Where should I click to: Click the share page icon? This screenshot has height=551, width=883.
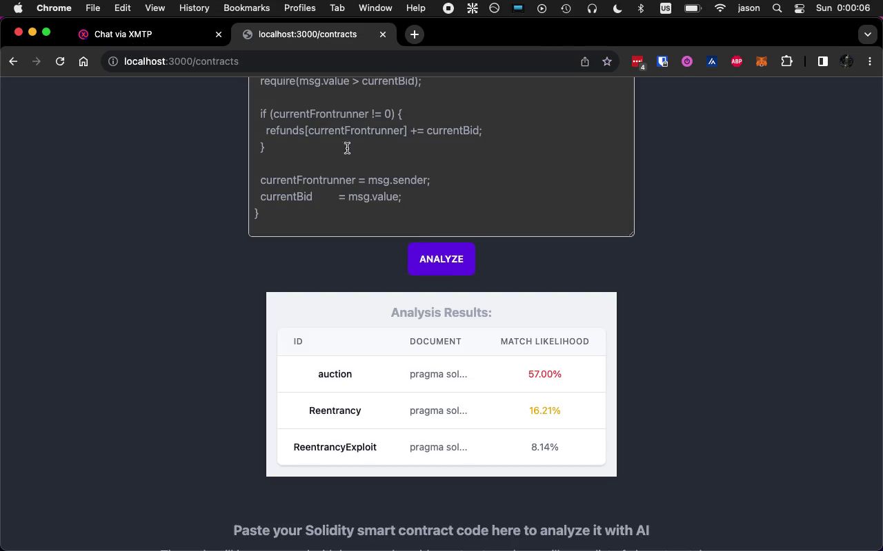coord(585,61)
